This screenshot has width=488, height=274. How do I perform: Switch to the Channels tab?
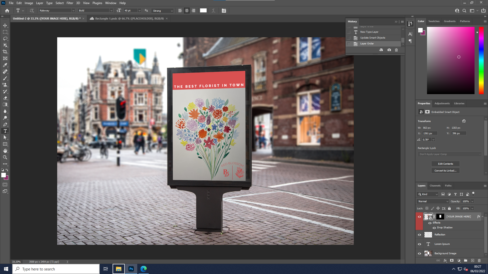[435, 186]
